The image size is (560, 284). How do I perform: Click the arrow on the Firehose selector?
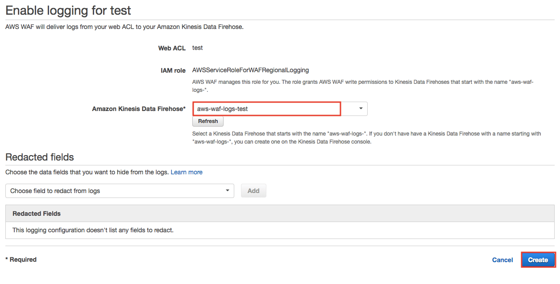(x=361, y=109)
